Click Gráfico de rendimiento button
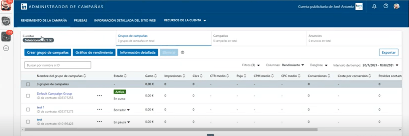 pos(94,53)
